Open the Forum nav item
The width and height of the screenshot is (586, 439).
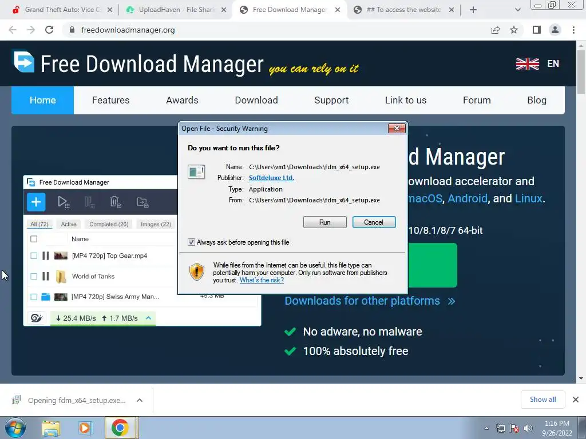pyautogui.click(x=477, y=100)
